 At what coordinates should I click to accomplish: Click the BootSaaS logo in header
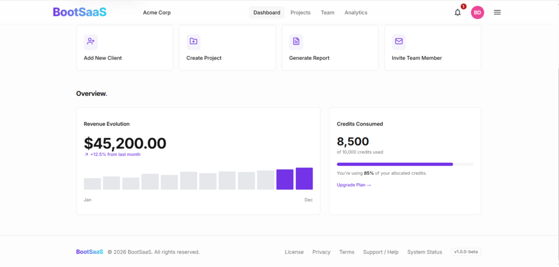[x=80, y=12]
